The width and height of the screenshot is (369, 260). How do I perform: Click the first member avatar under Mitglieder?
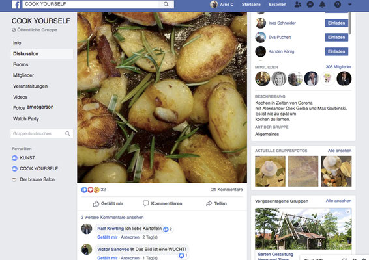pyautogui.click(x=263, y=79)
